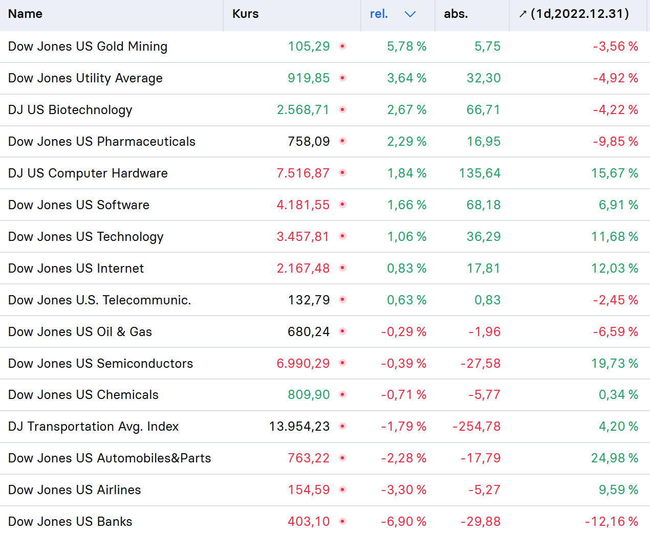The height and width of the screenshot is (533, 650).
Task: Open DJ Transportation Avg. Index
Action: pos(94,427)
